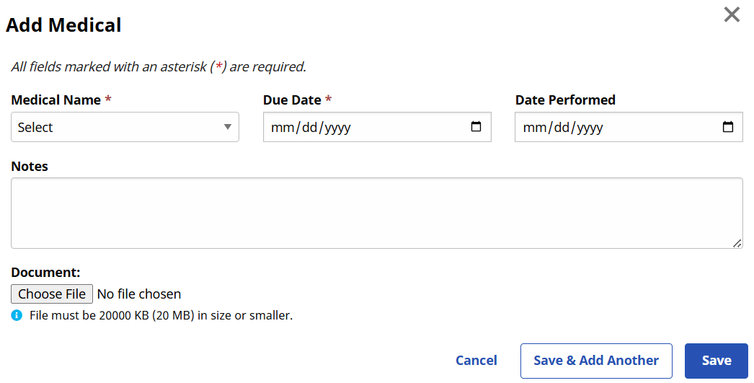This screenshot has width=754, height=383.
Task: Click the blue file size info icon
Action: (x=17, y=315)
